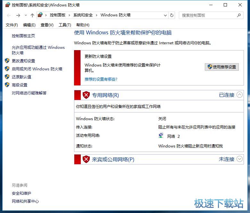250x213 pixels.
Task: Click 还原默认值 link
Action: tap(21, 77)
